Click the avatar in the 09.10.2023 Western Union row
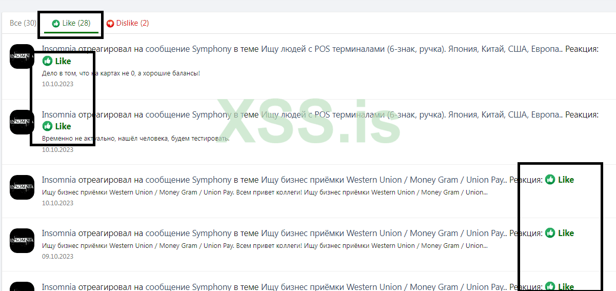 point(22,240)
